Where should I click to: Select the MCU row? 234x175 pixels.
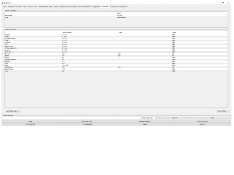coord(116,45)
